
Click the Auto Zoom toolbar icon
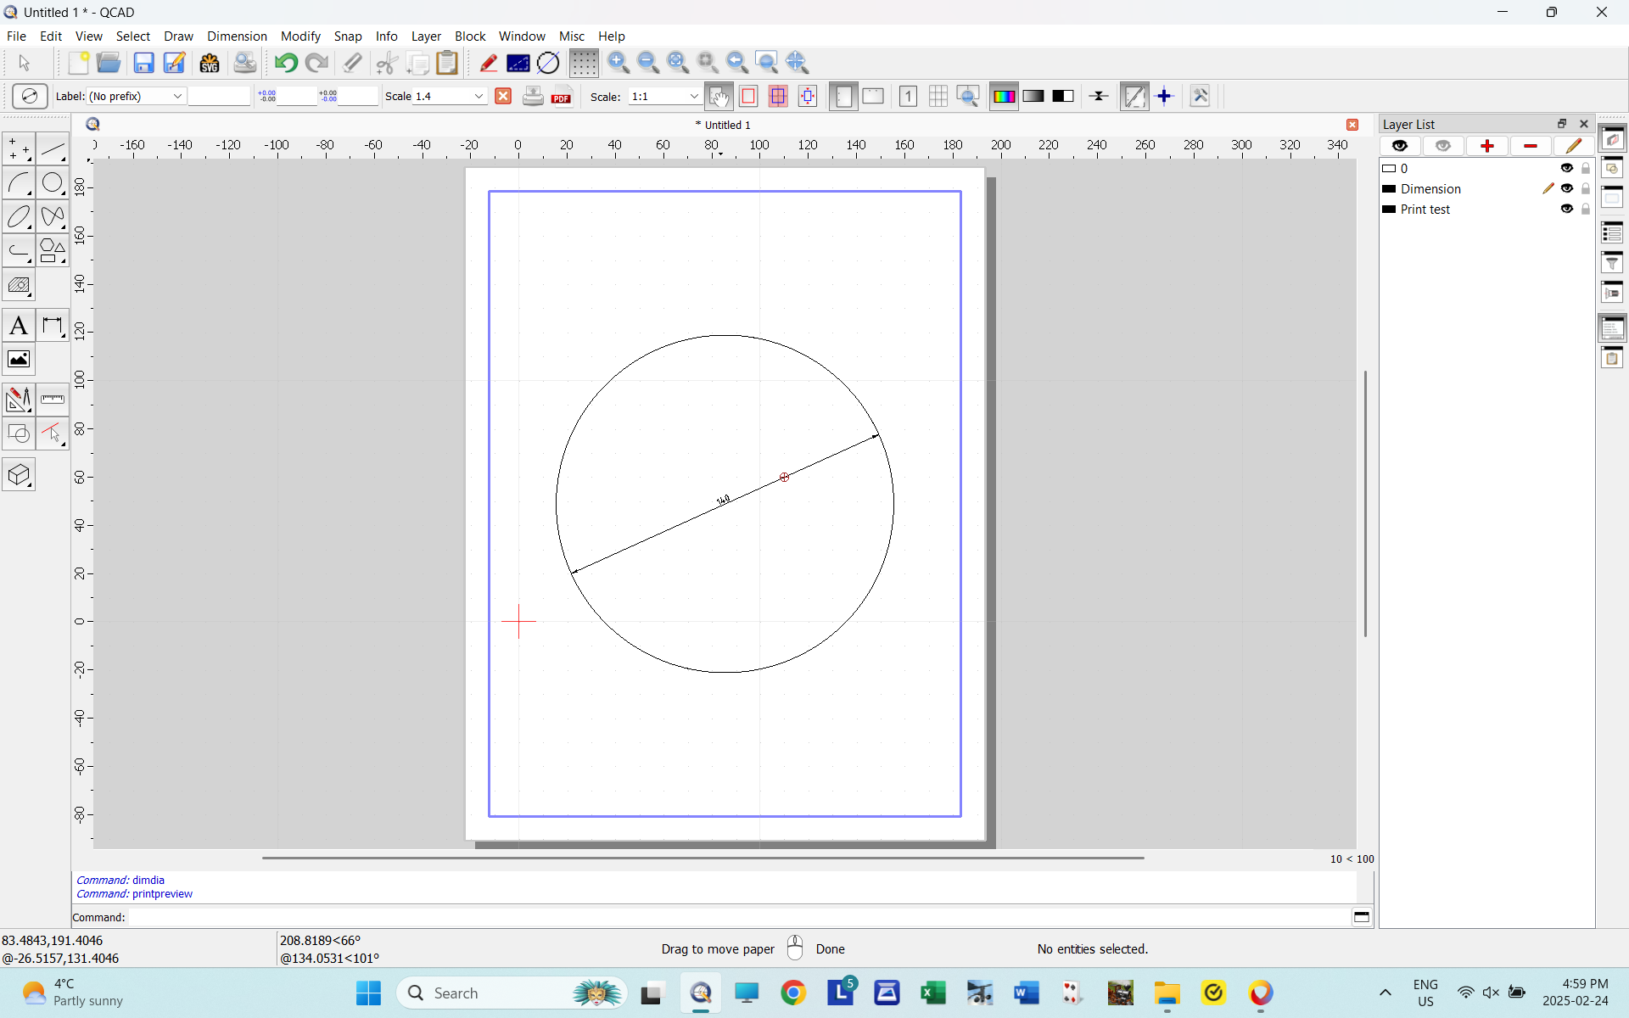click(x=678, y=62)
